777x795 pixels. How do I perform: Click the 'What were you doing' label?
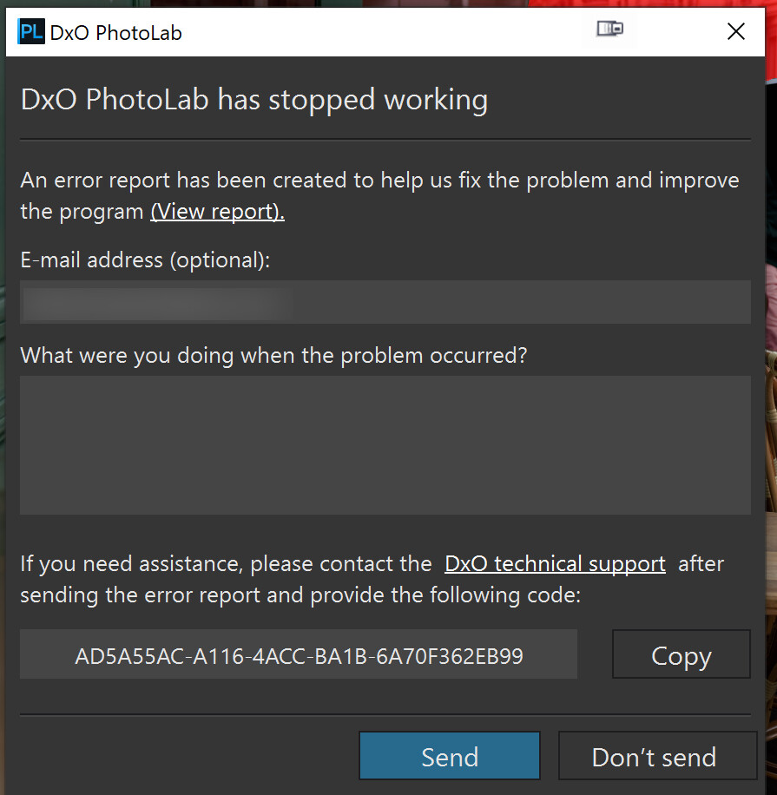tap(273, 355)
